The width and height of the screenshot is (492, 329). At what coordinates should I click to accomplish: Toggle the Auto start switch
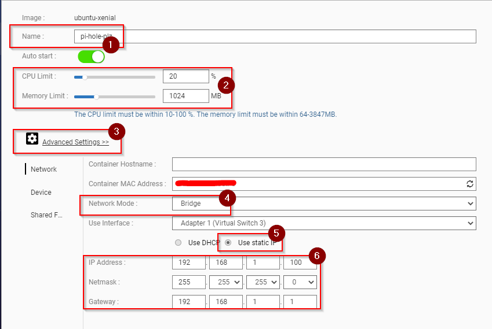91,57
